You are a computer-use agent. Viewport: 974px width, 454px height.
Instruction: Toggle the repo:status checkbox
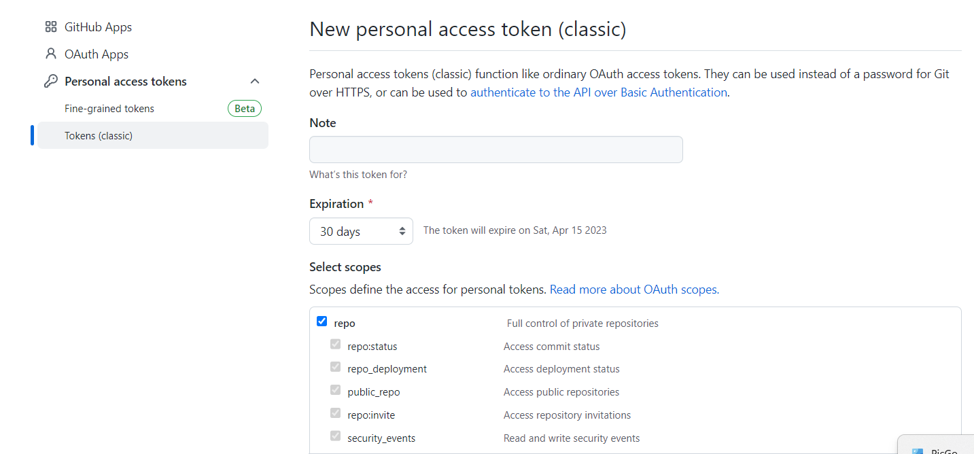335,345
